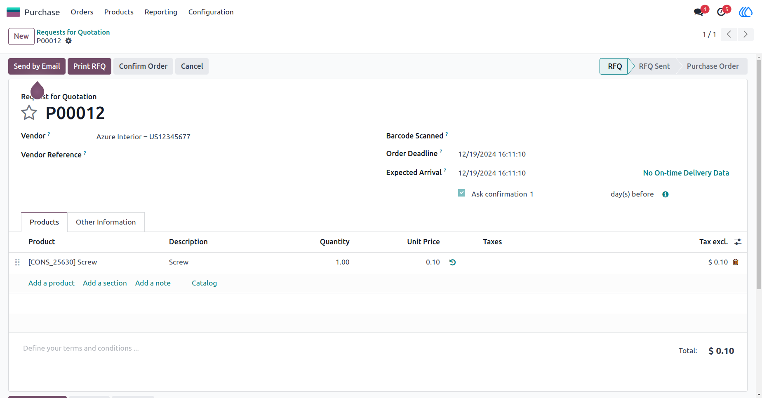762x398 pixels.
Task: Click the Add a section link
Action: (105, 283)
